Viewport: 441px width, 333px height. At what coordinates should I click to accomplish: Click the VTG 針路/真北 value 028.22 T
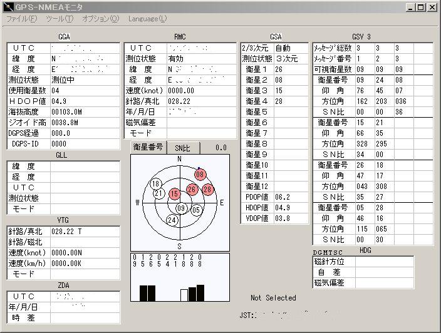pyautogui.click(x=66, y=232)
